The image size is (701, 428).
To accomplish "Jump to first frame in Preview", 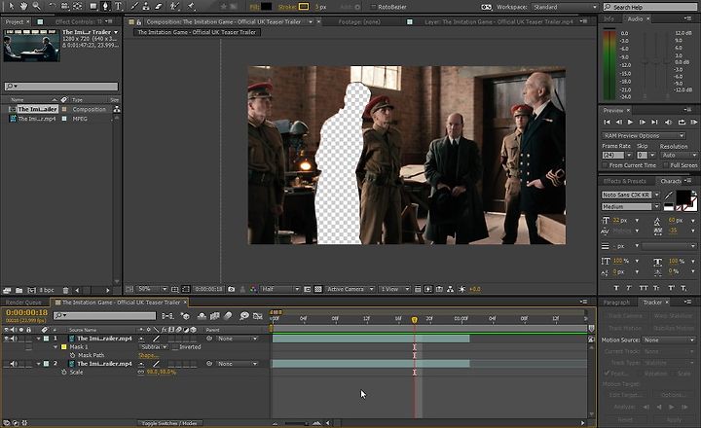I will (x=607, y=122).
